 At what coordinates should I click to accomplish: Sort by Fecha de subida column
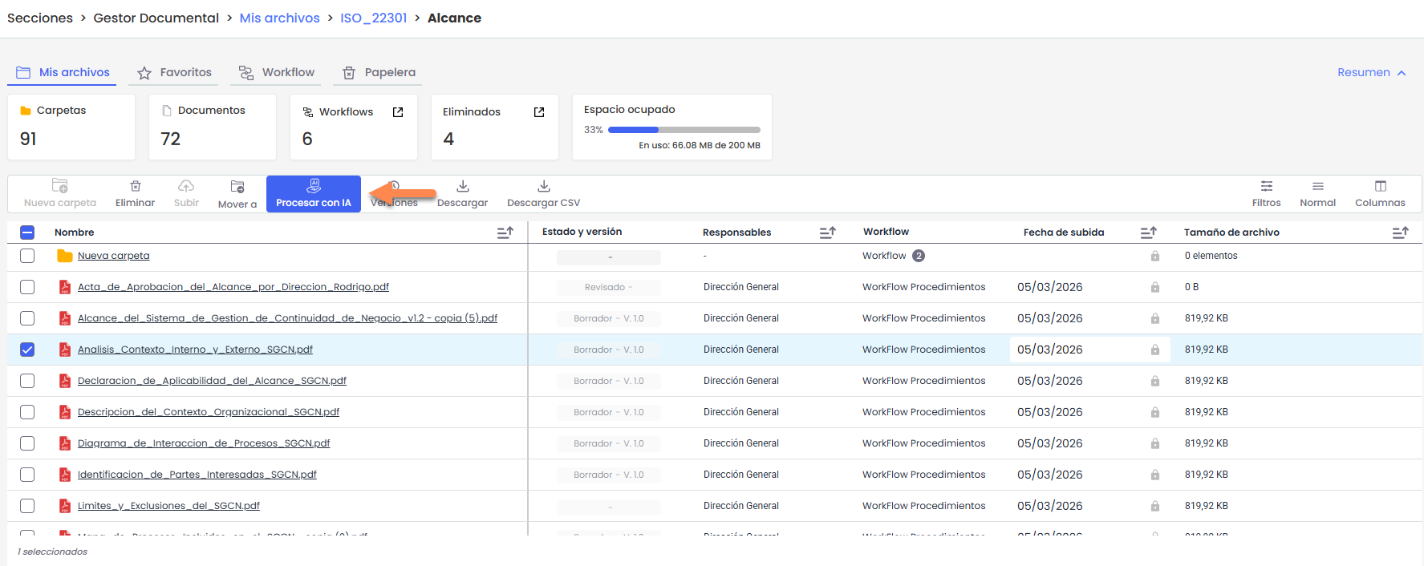tap(1148, 232)
